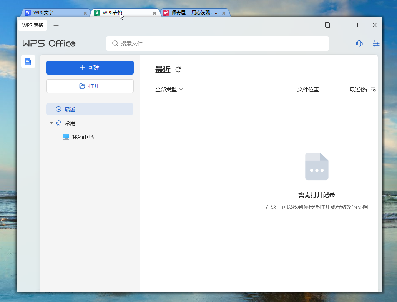Click the 文件位置 column header
This screenshot has width=397, height=302.
(308, 90)
